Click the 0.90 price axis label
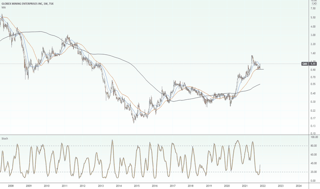 pos(313,70)
